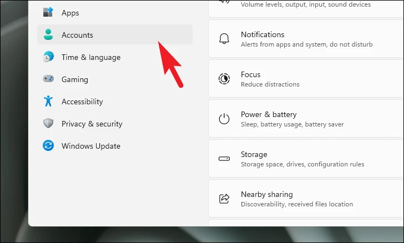The height and width of the screenshot is (243, 404).
Task: Click the Accounts person icon
Action: pyautogui.click(x=48, y=34)
